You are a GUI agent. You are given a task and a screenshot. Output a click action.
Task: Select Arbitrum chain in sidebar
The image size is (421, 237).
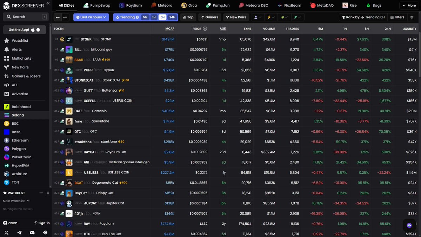point(25,174)
